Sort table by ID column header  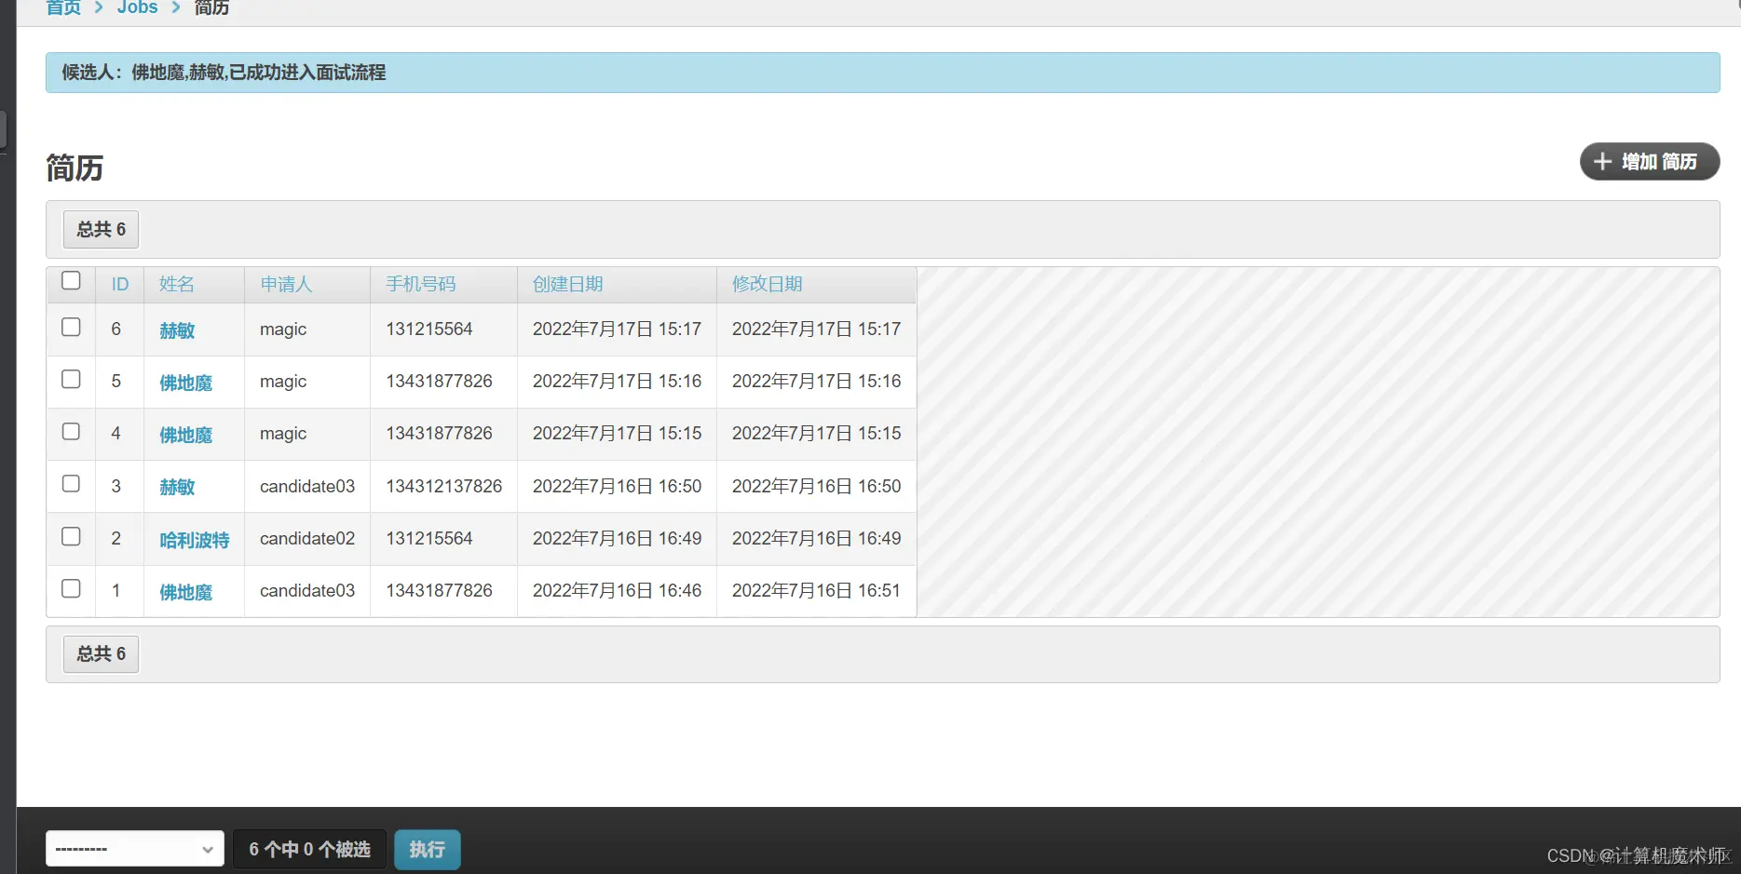click(120, 285)
